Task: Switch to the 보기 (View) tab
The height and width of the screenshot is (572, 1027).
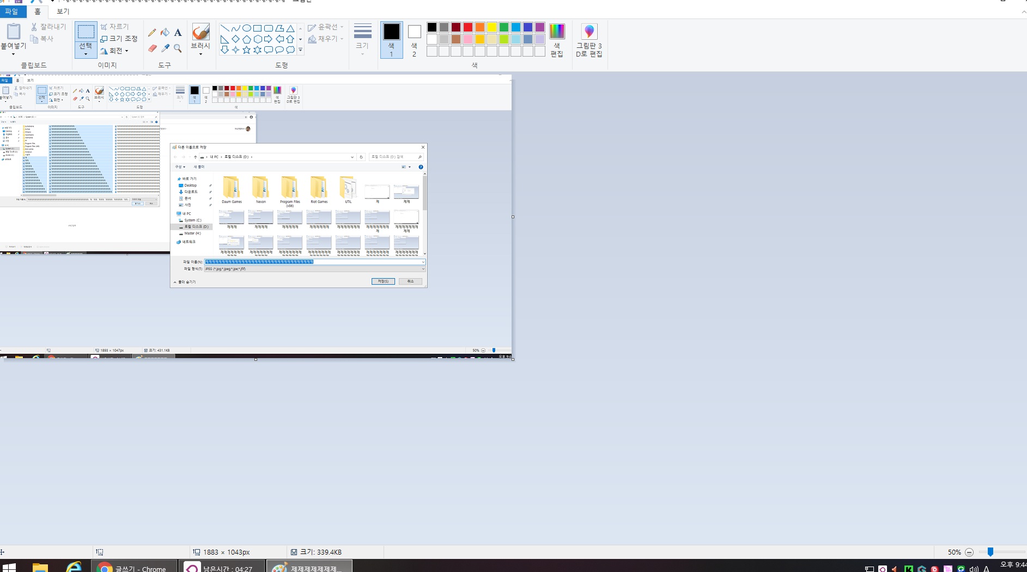Action: pyautogui.click(x=63, y=11)
